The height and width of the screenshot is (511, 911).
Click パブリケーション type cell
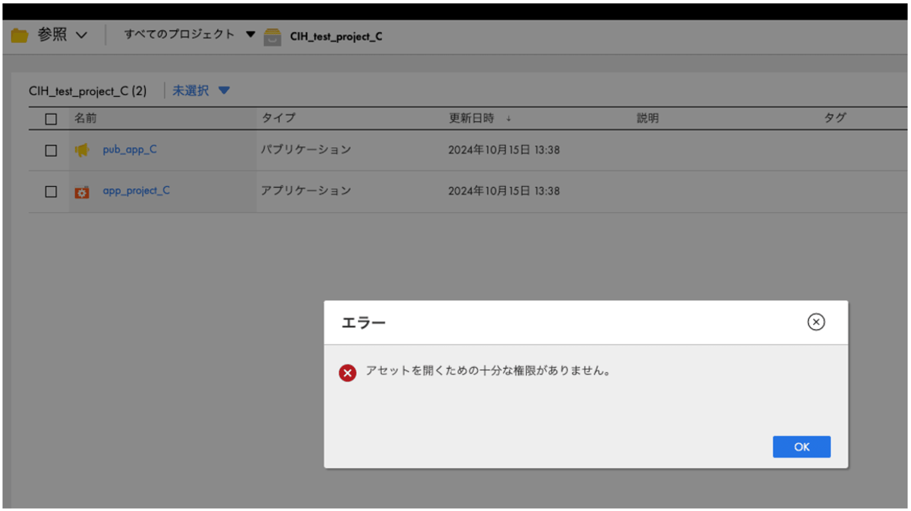click(306, 149)
